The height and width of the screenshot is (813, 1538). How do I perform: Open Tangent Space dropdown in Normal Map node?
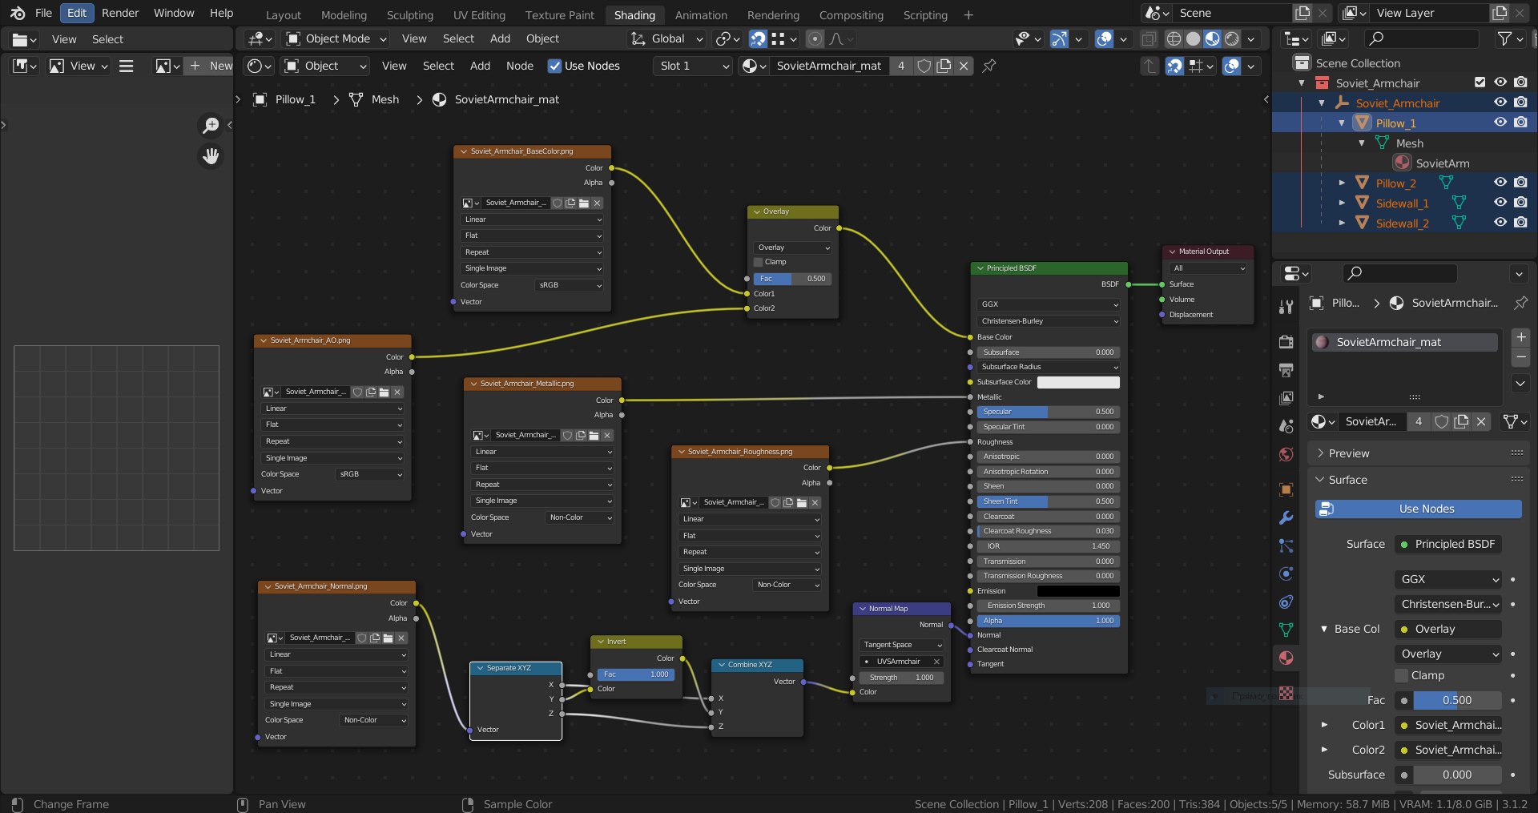(902, 645)
